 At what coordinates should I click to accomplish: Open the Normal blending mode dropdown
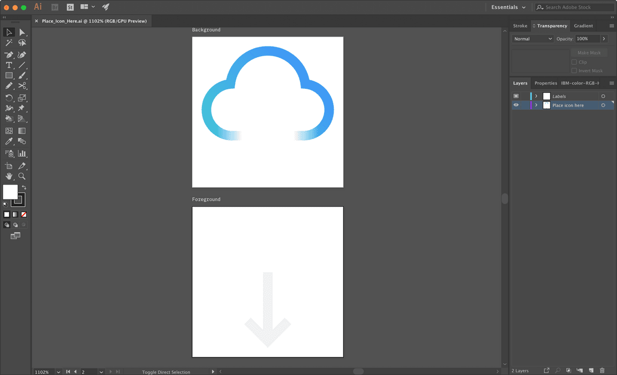tap(532, 39)
